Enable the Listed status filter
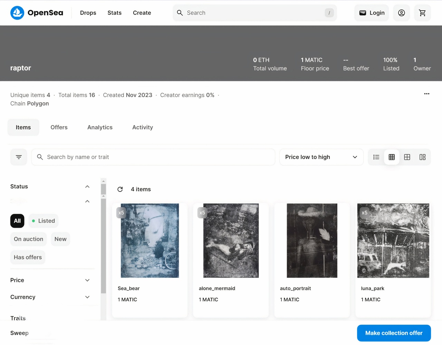The height and width of the screenshot is (345, 442). tap(44, 221)
